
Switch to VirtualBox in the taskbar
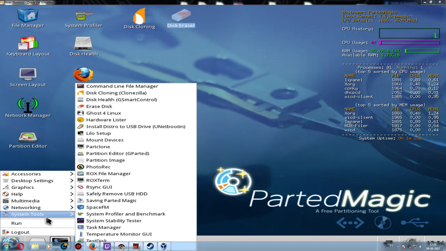164,246
